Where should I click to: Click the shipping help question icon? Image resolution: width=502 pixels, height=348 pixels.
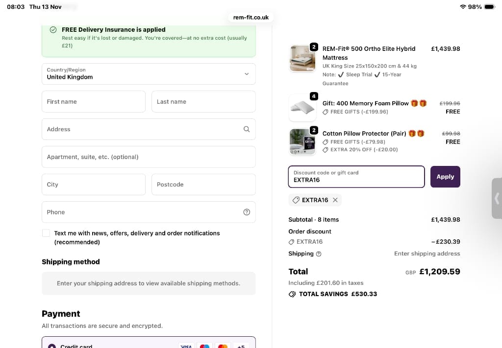tap(319, 254)
